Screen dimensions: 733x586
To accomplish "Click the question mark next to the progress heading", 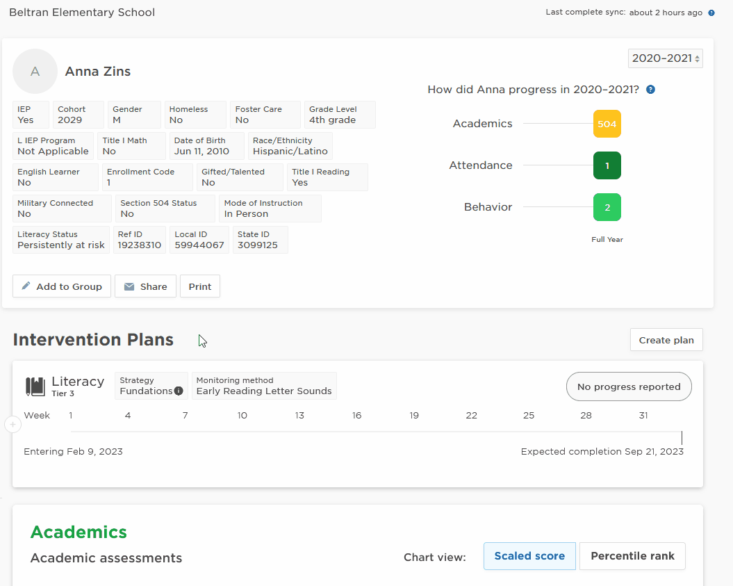I will pos(651,89).
